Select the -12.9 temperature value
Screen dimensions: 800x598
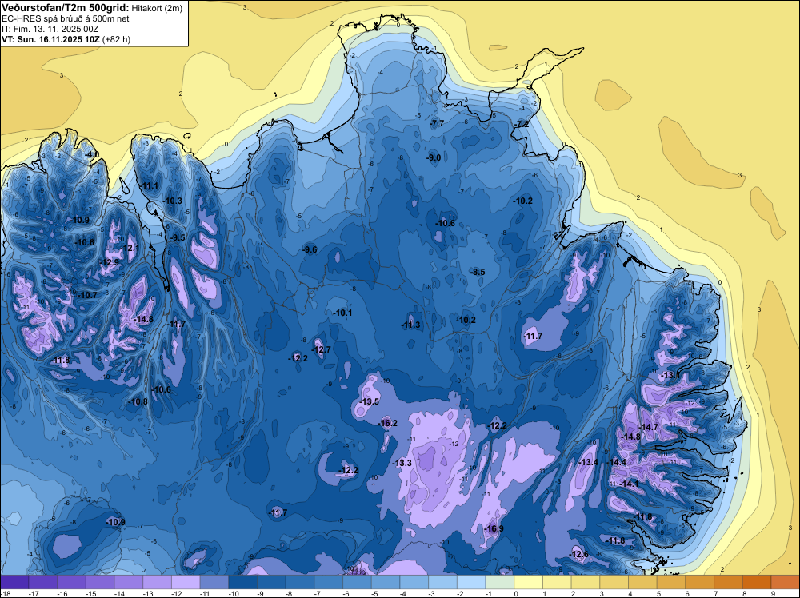click(x=109, y=262)
